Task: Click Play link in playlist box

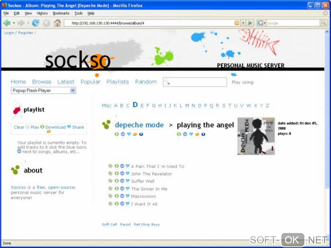Action: (x=35, y=127)
